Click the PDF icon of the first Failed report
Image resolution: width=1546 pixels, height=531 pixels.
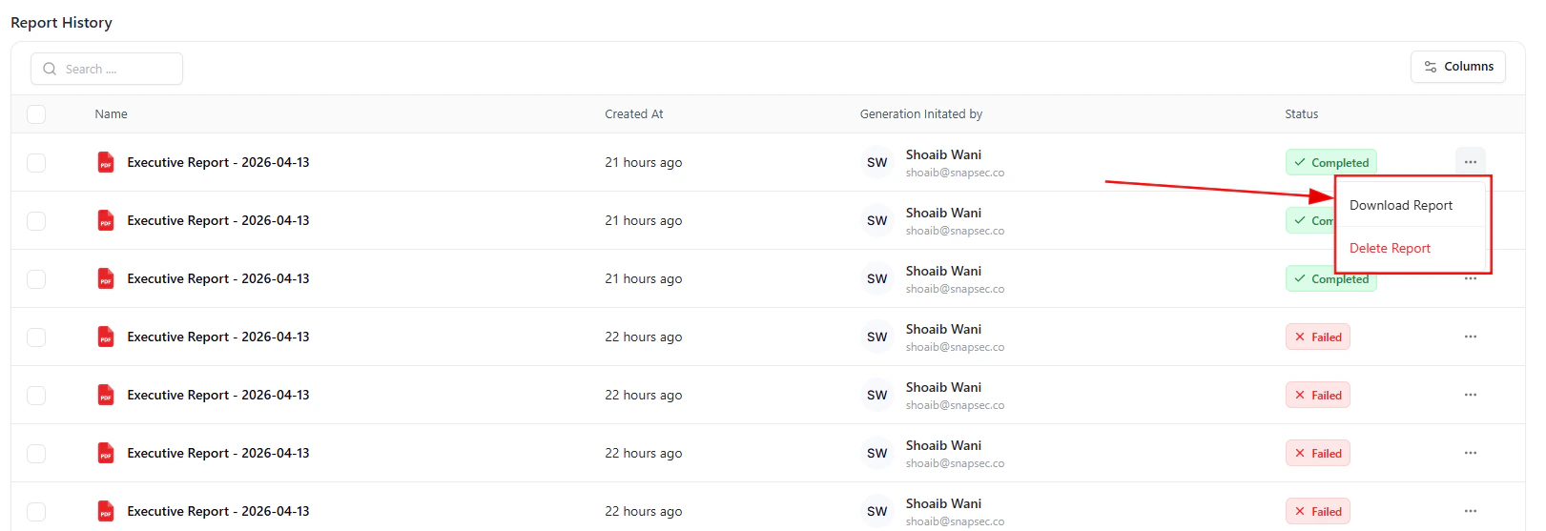point(106,337)
